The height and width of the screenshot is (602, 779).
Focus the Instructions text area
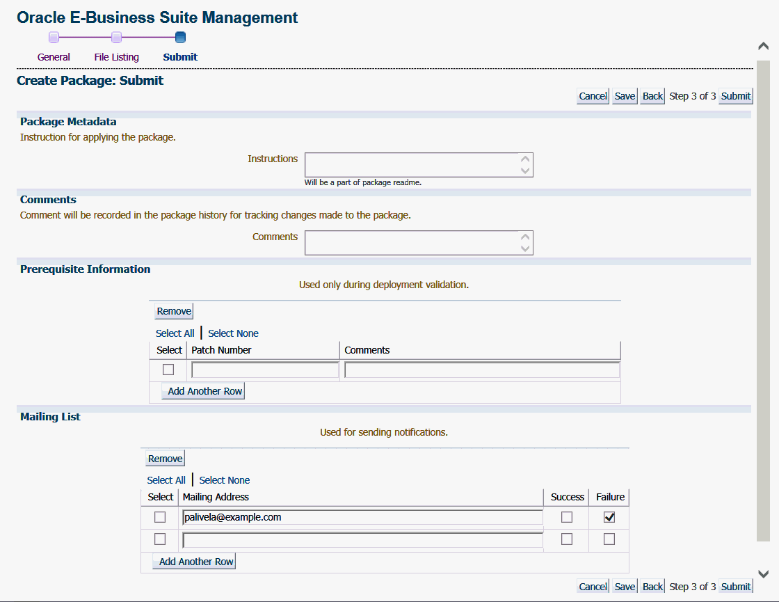point(419,165)
